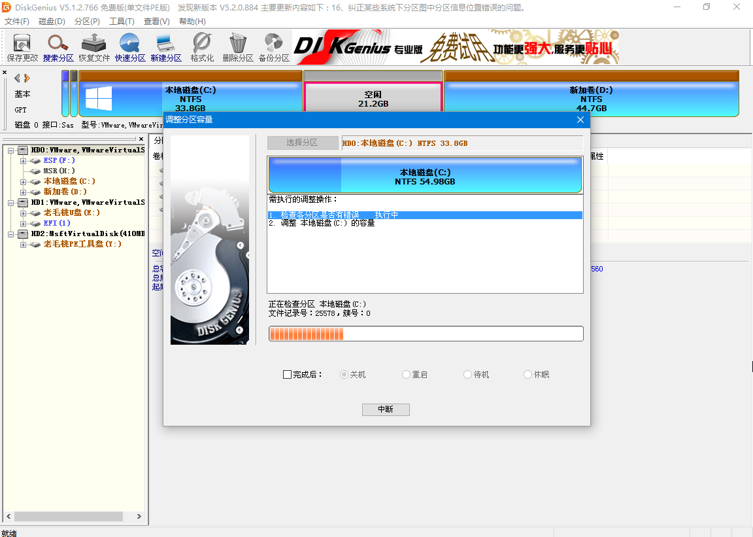Select 新加卷 (D:) in the partition tree
Screen dimensions: 753x537
tap(65, 192)
